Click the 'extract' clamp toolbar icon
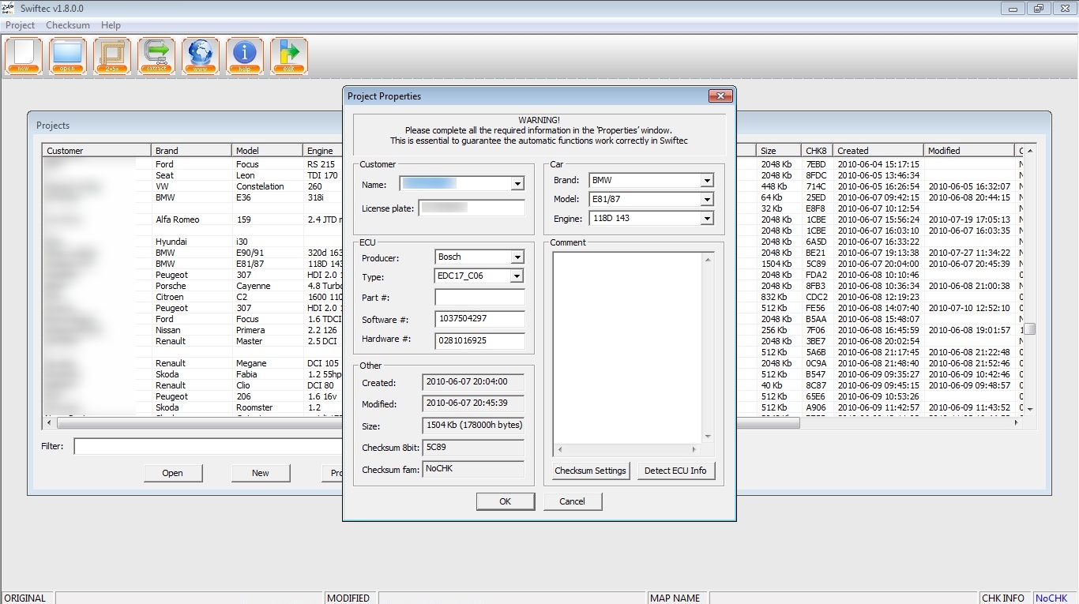The width and height of the screenshot is (1079, 604). [156, 56]
